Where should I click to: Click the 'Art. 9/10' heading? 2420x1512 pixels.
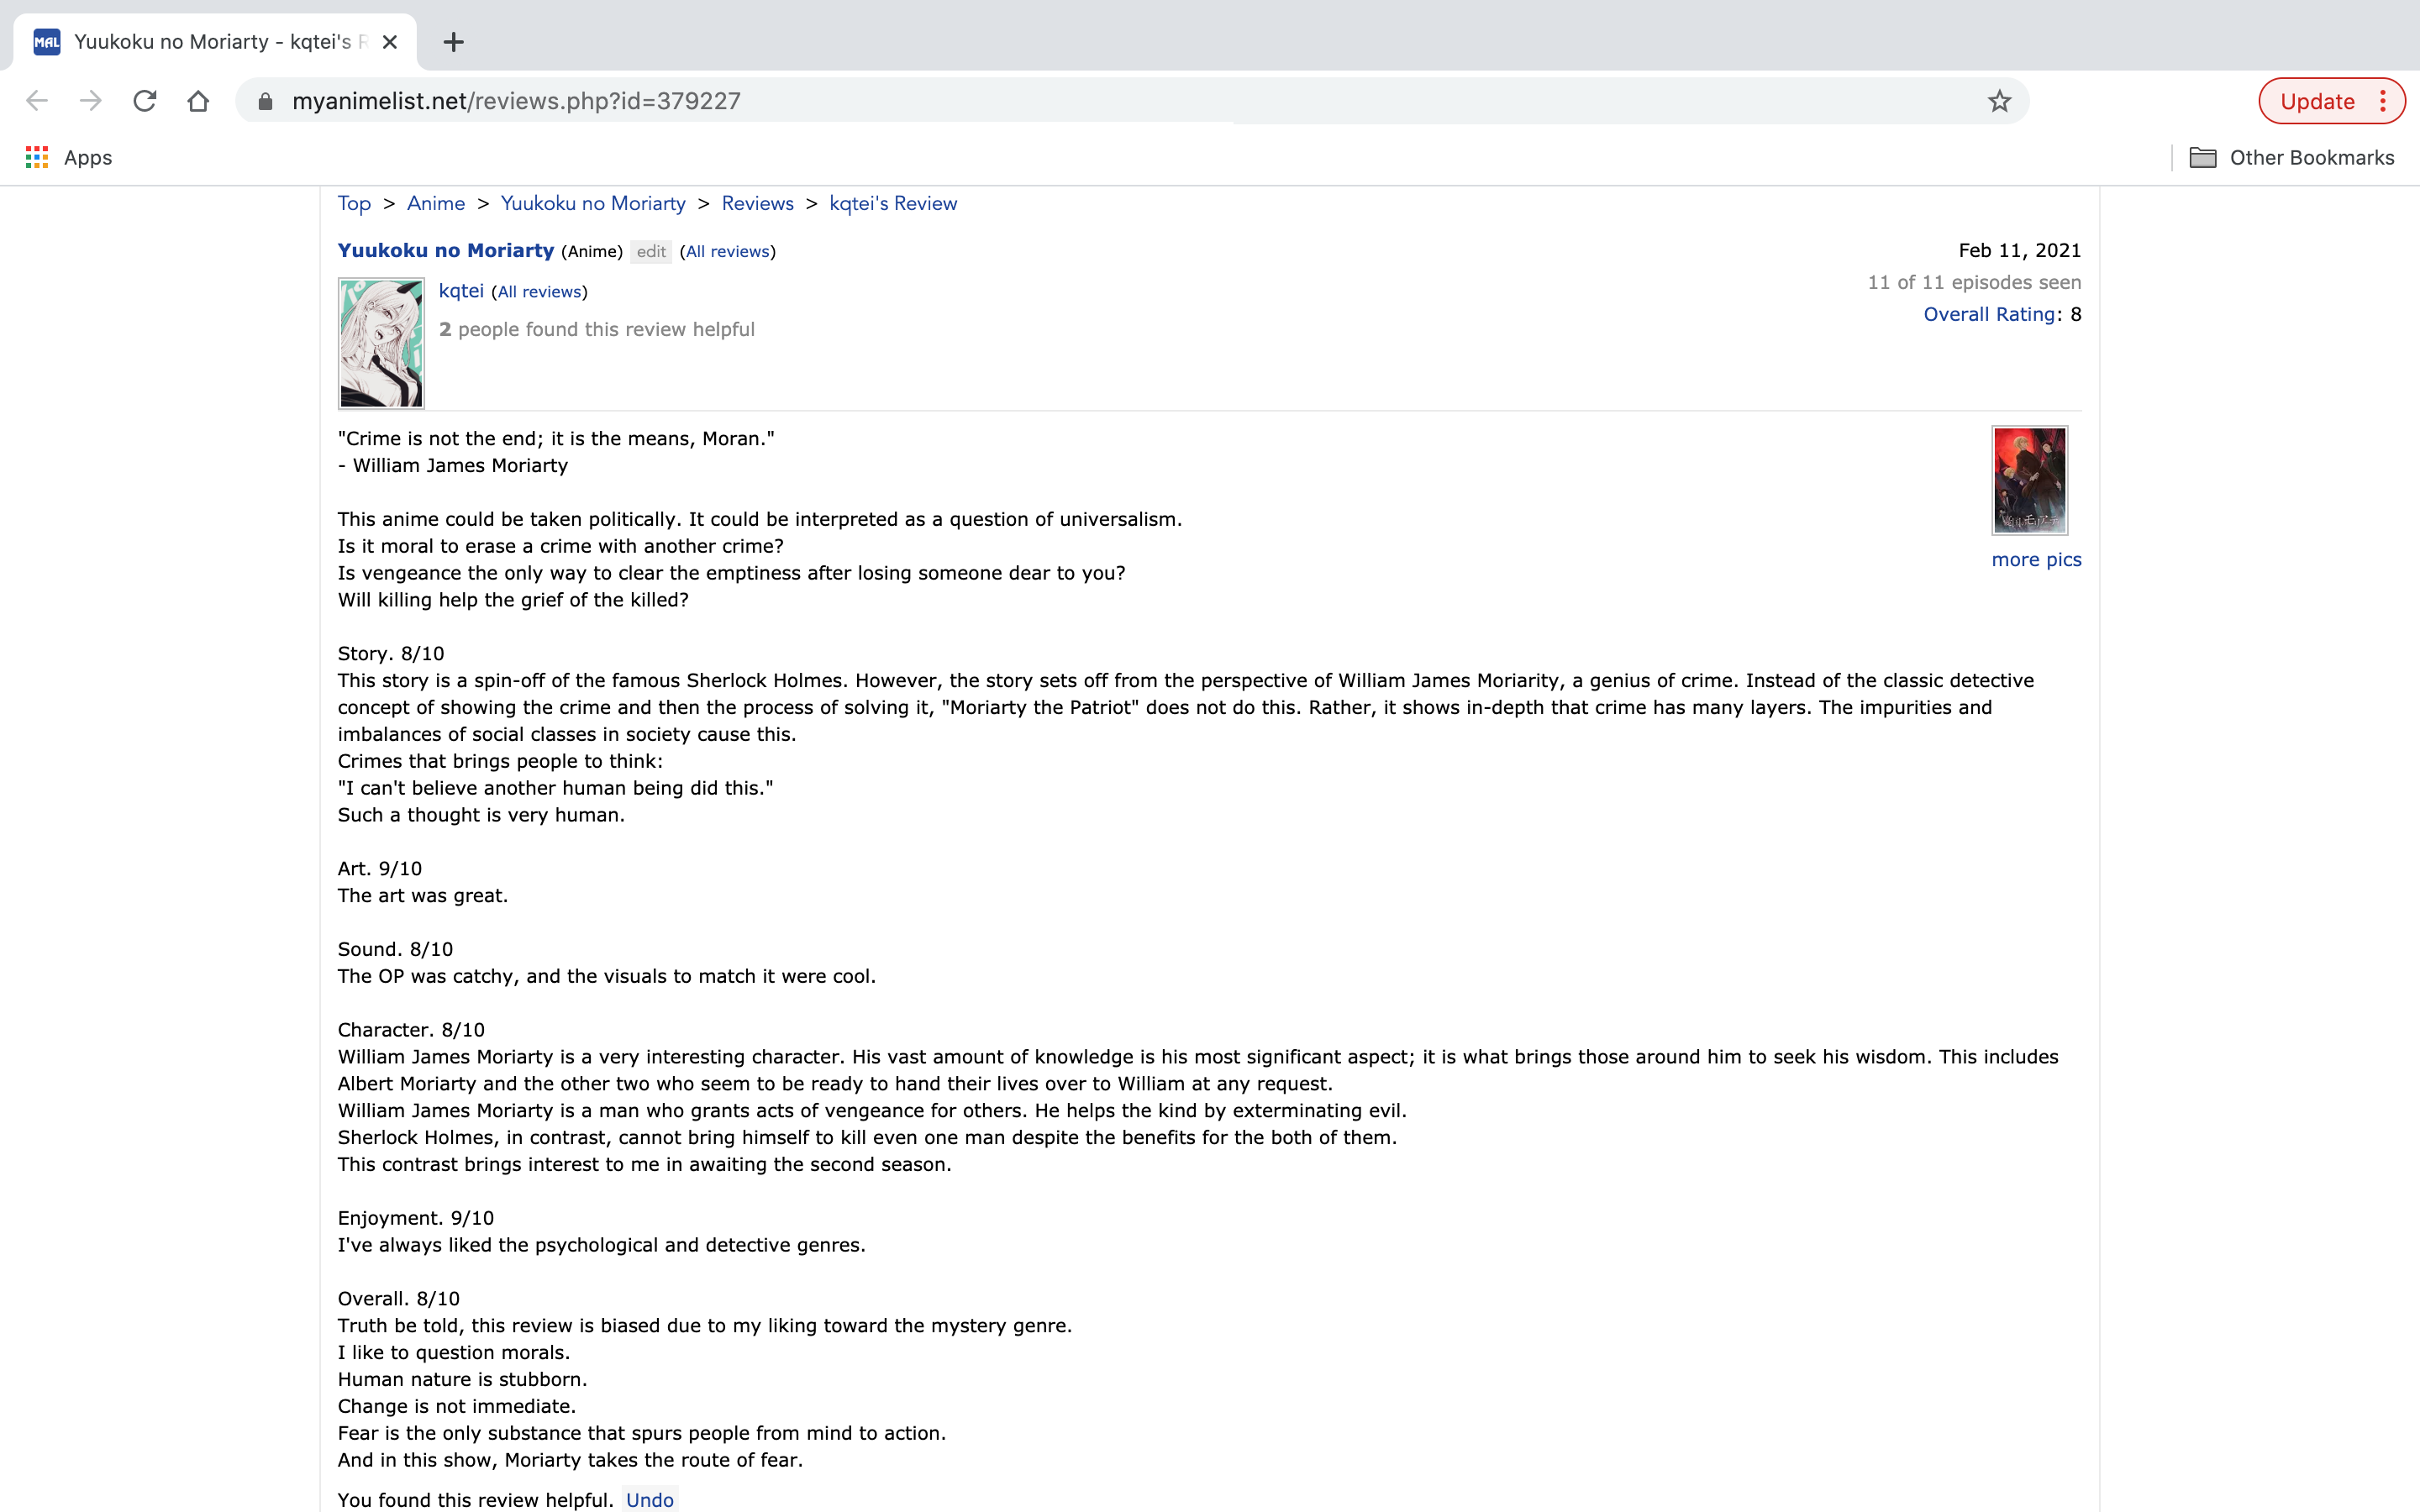point(380,868)
